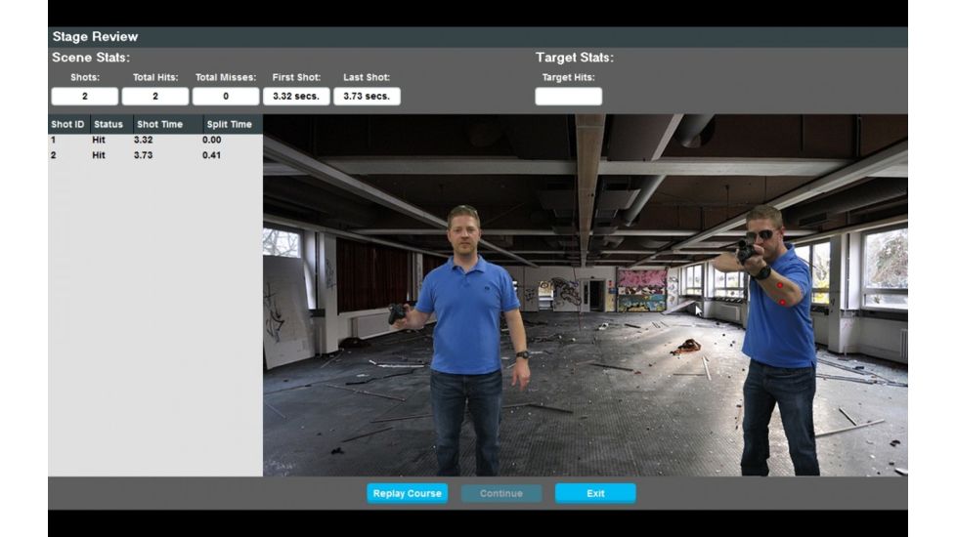The width and height of the screenshot is (956, 537).
Task: Select the Last Shot field 3.73 secs.
Action: coord(367,97)
